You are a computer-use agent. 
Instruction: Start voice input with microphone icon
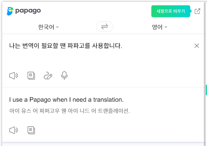pyautogui.click(x=64, y=75)
